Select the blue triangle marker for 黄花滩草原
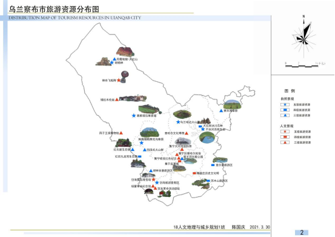The width and height of the screenshot is (335, 237). click(221, 111)
